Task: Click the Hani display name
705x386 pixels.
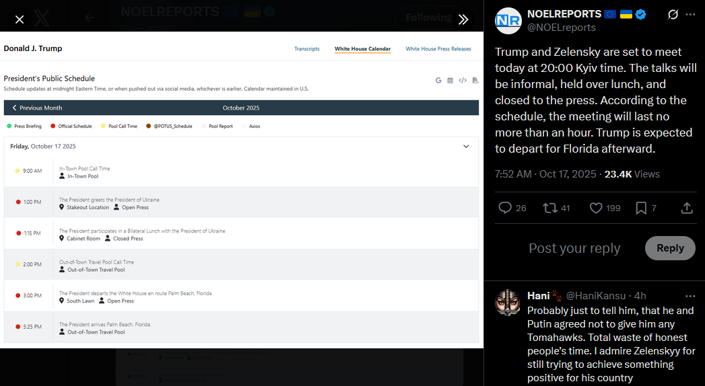Action: 538,296
